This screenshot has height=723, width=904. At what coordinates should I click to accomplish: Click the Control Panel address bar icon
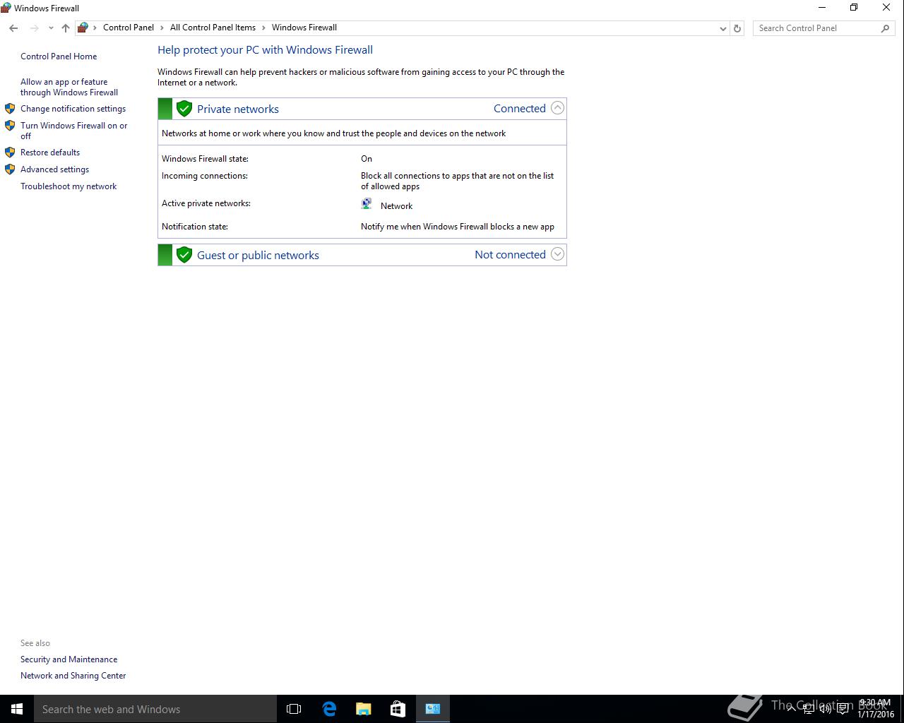click(83, 28)
